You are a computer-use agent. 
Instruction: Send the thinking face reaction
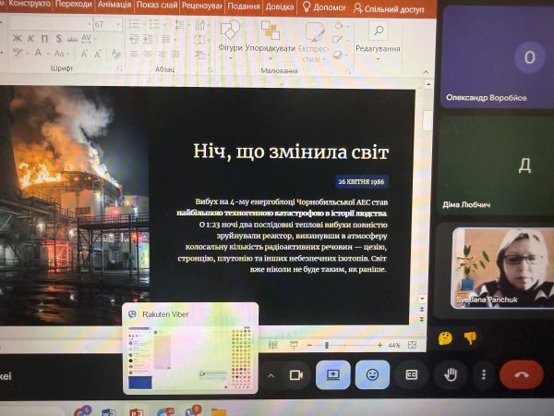pos(445,337)
